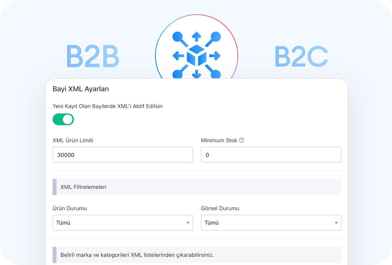Click the "XML Filtrelemeleri" section header
This screenshot has height=265, width=392.
[197, 187]
